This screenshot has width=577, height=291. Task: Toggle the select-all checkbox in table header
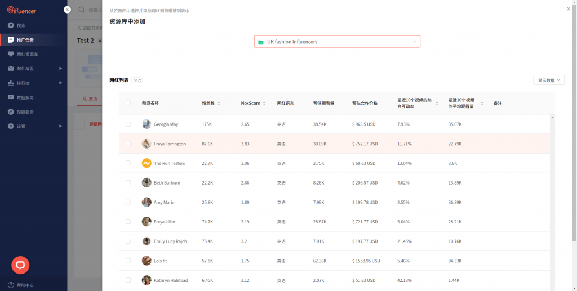tap(128, 103)
